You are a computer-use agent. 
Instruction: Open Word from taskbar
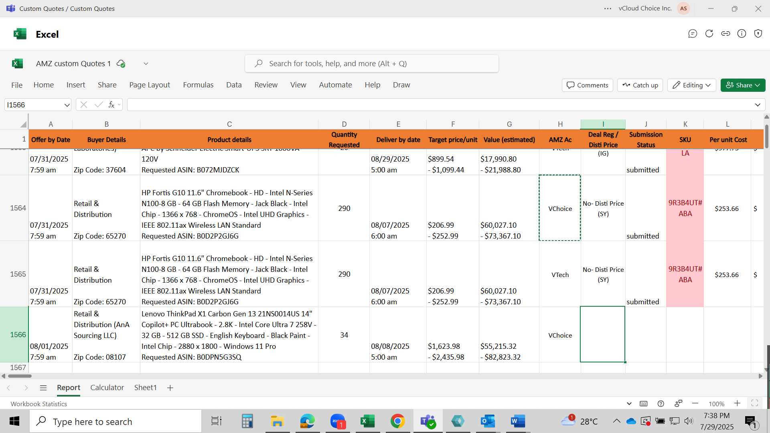518,421
